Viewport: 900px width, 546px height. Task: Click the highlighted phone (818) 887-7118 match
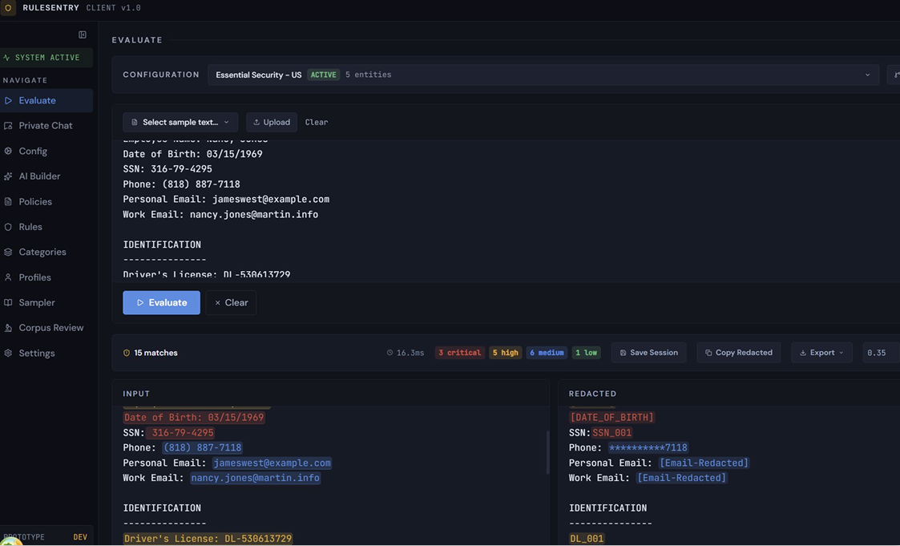pyautogui.click(x=202, y=448)
